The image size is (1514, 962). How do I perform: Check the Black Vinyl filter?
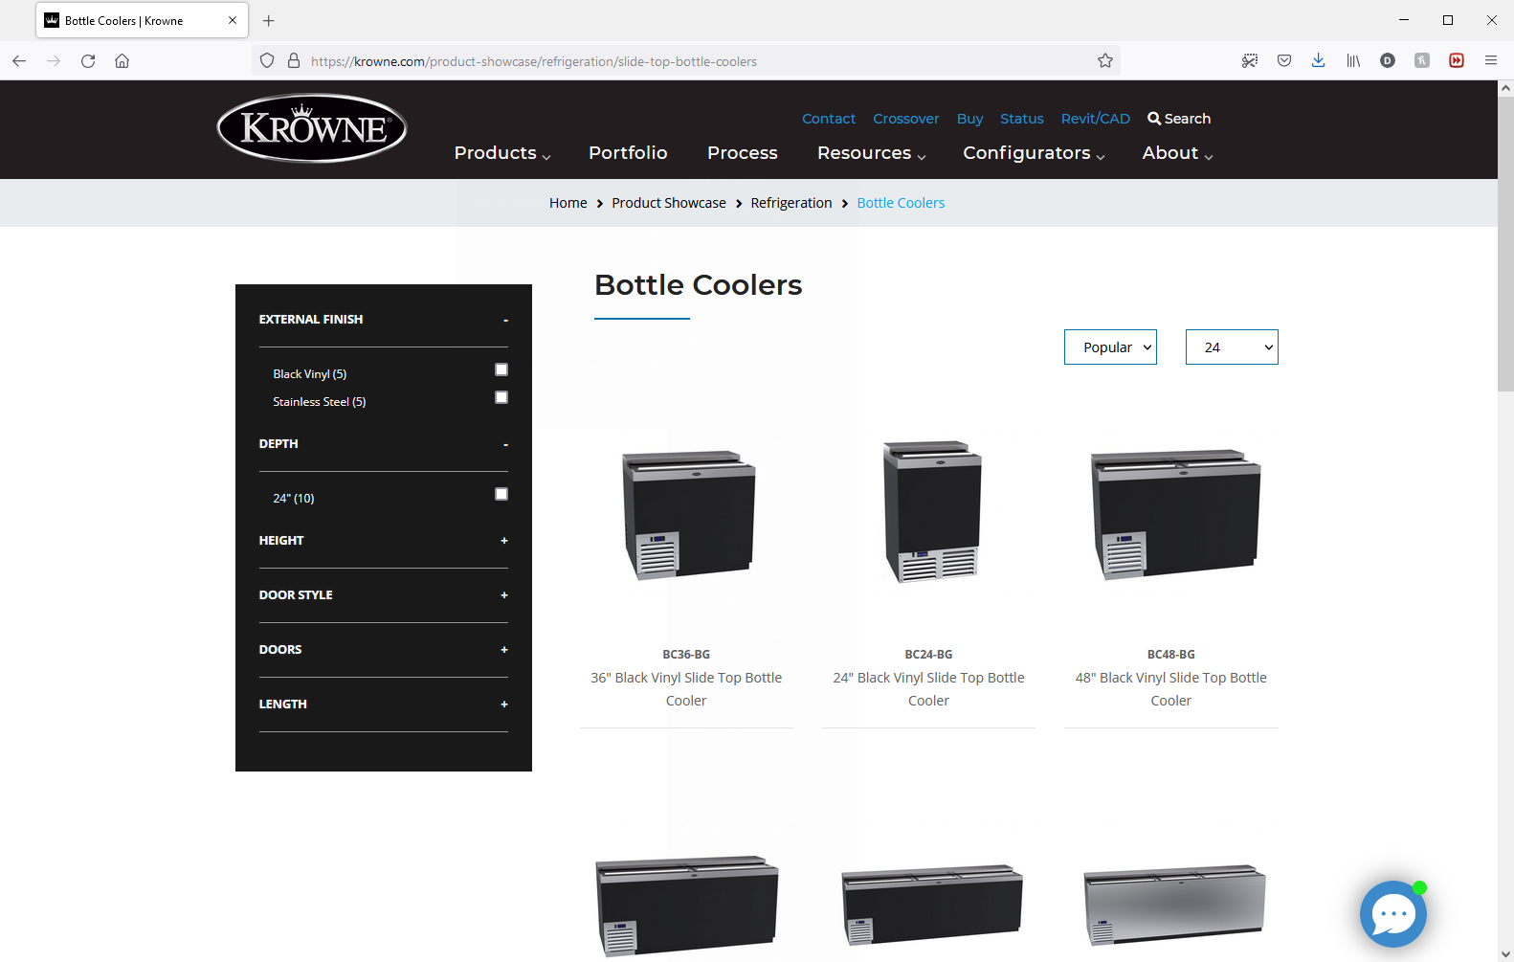501,369
